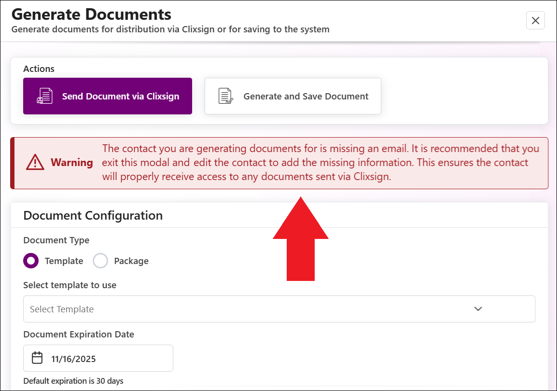Click the X icon to close the modal

pyautogui.click(x=535, y=20)
